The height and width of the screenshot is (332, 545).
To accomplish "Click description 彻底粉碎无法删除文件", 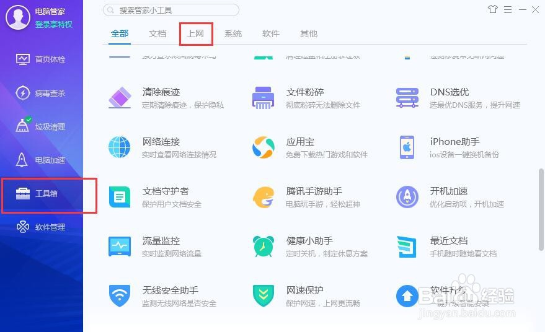I will (323, 105).
